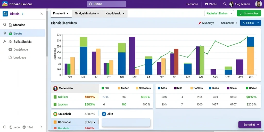
Task: Click the blue Bistois sidebar logo icon
Action: (x=5, y=14)
